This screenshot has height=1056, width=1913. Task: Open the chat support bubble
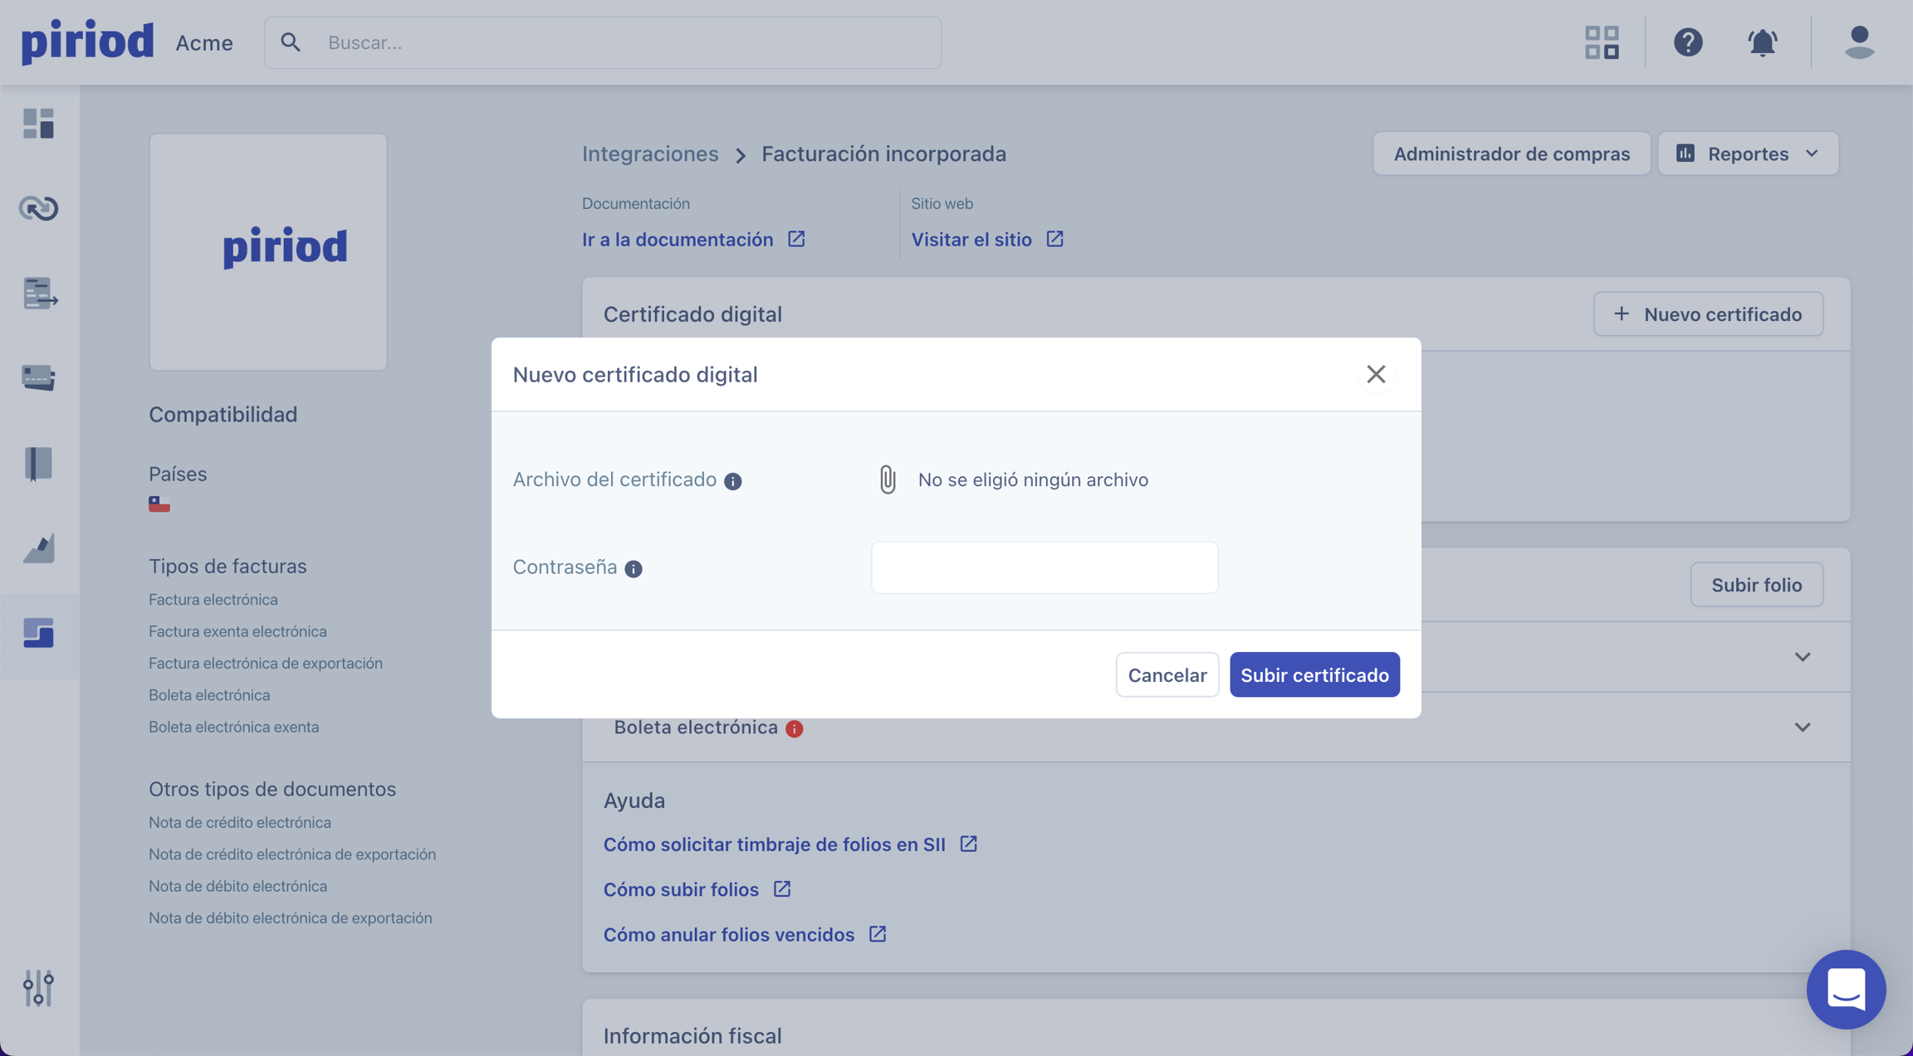[1846, 989]
